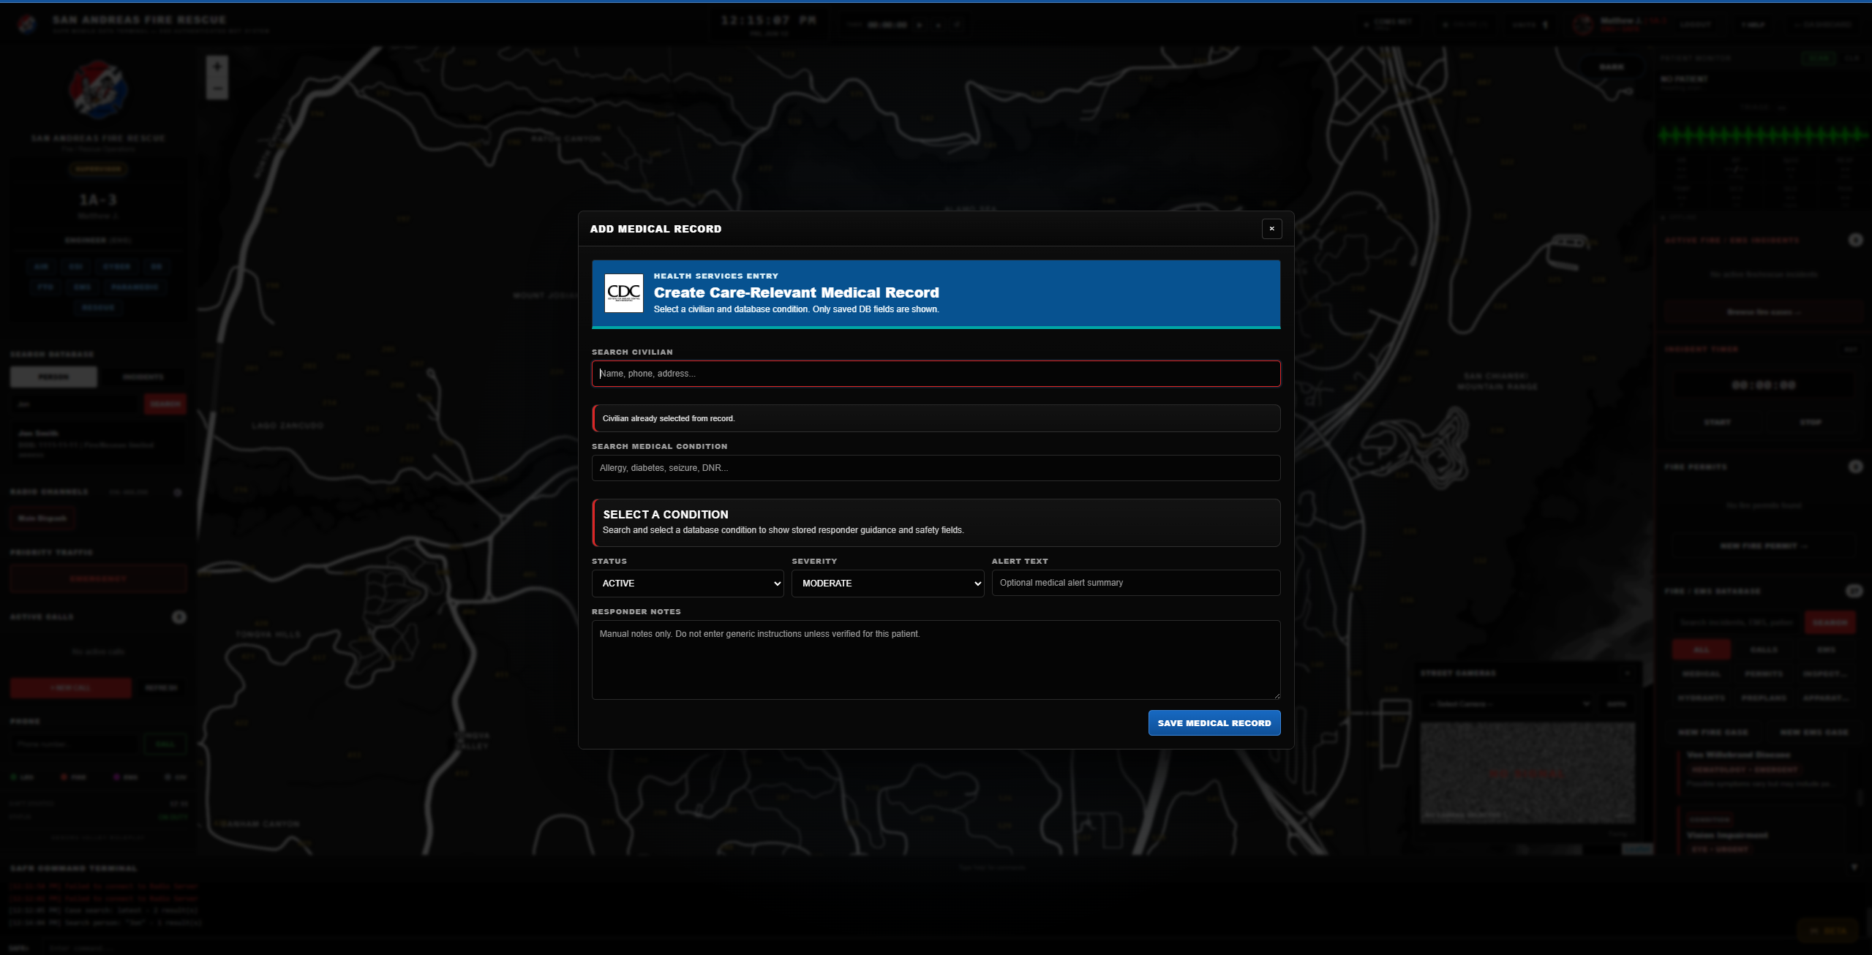Click the Alert Text summary field
Viewport: 1872px width, 955px height.
coord(1136,583)
